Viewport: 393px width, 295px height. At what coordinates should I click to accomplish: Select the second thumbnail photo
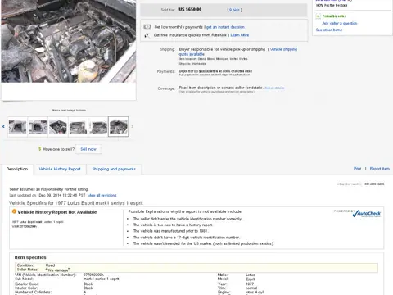pos(38,127)
